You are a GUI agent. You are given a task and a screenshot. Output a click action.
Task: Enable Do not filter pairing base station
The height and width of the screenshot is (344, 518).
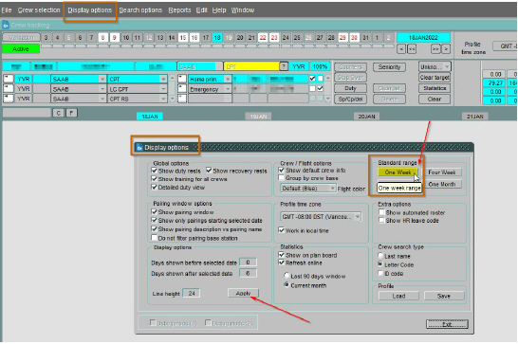coord(154,238)
